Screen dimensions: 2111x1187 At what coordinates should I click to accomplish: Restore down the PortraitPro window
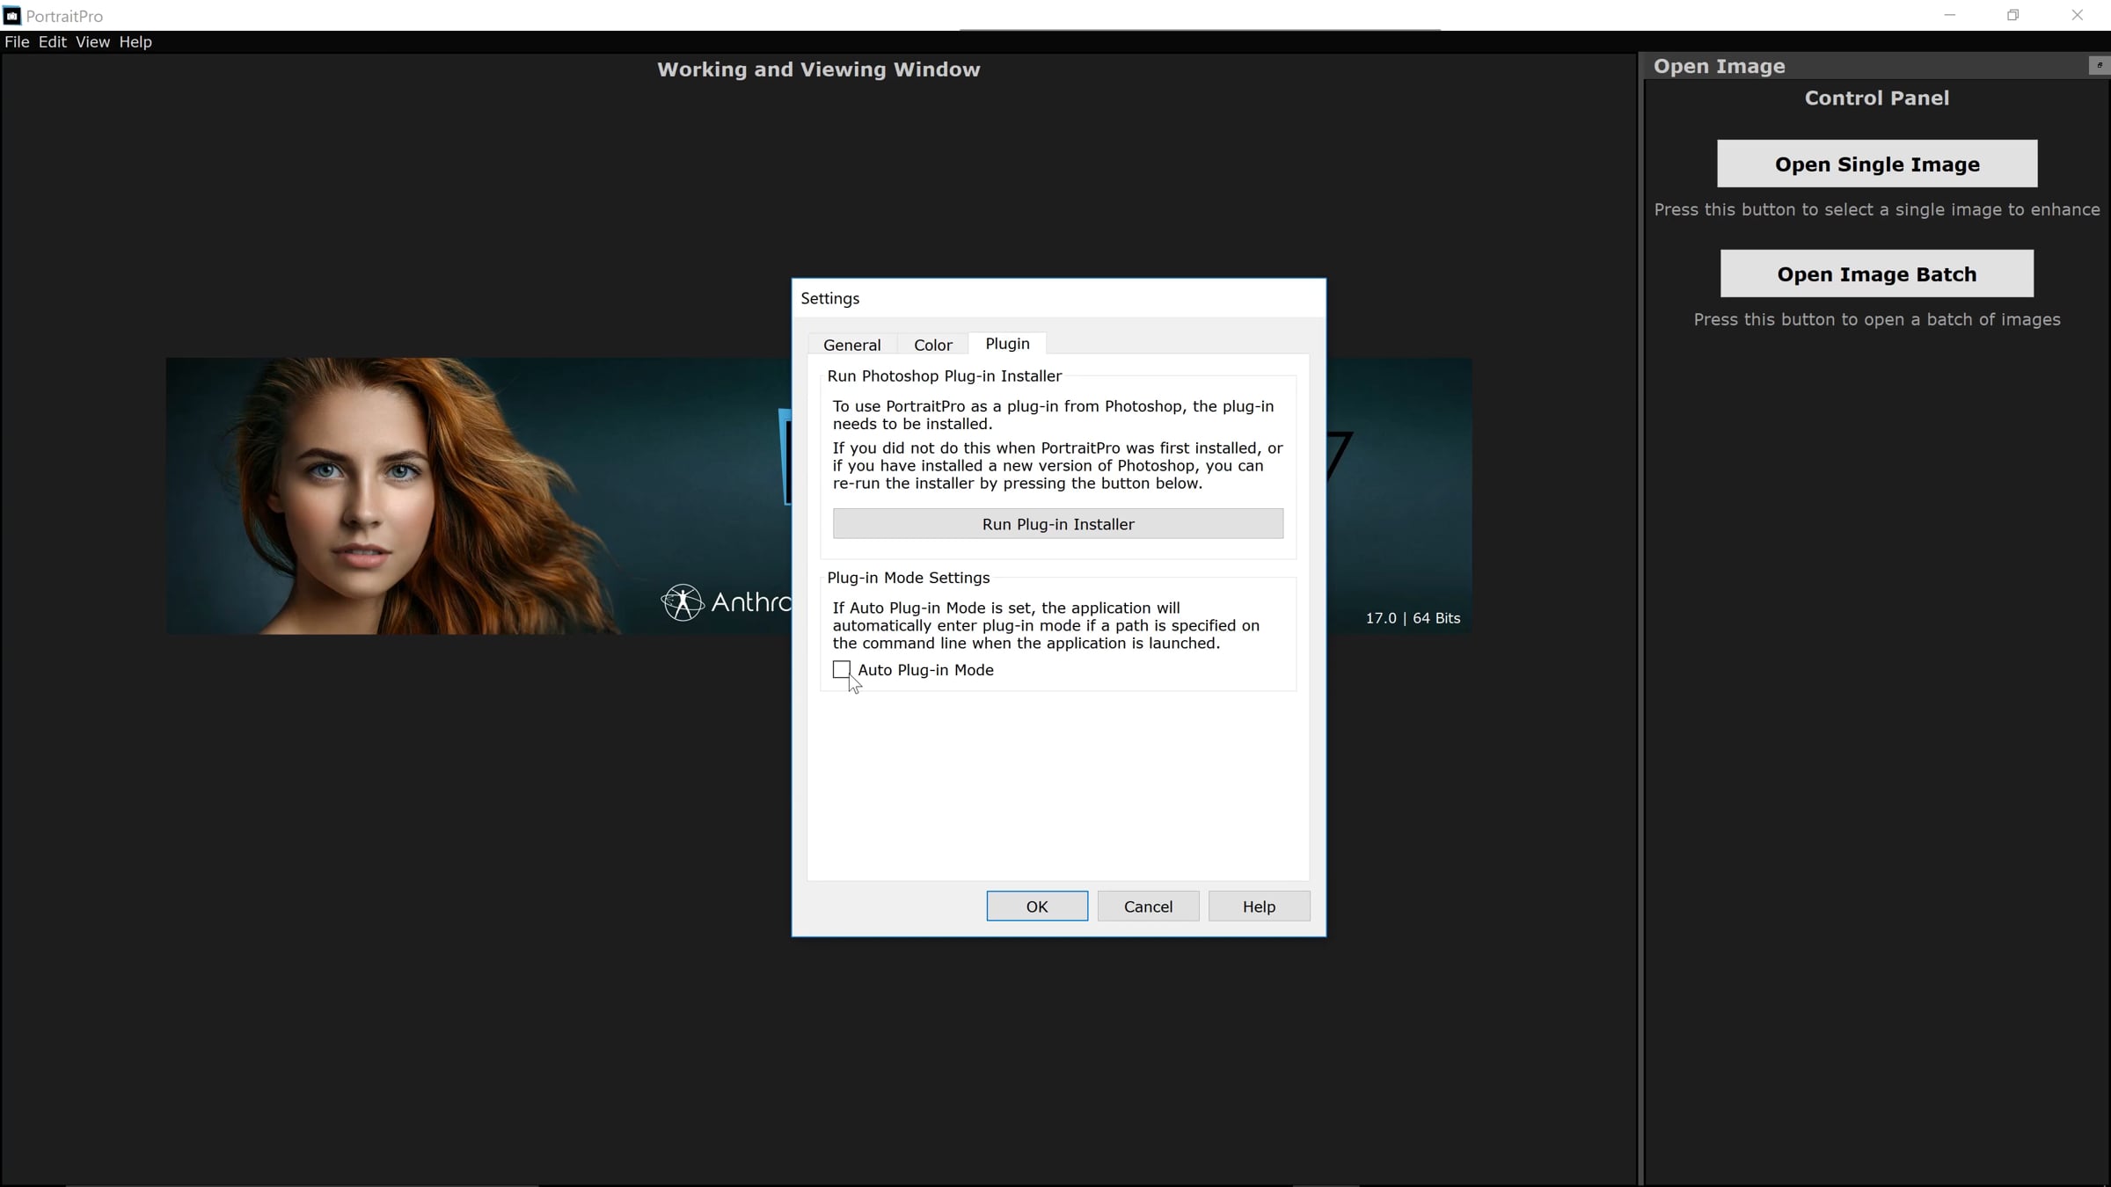(2012, 15)
